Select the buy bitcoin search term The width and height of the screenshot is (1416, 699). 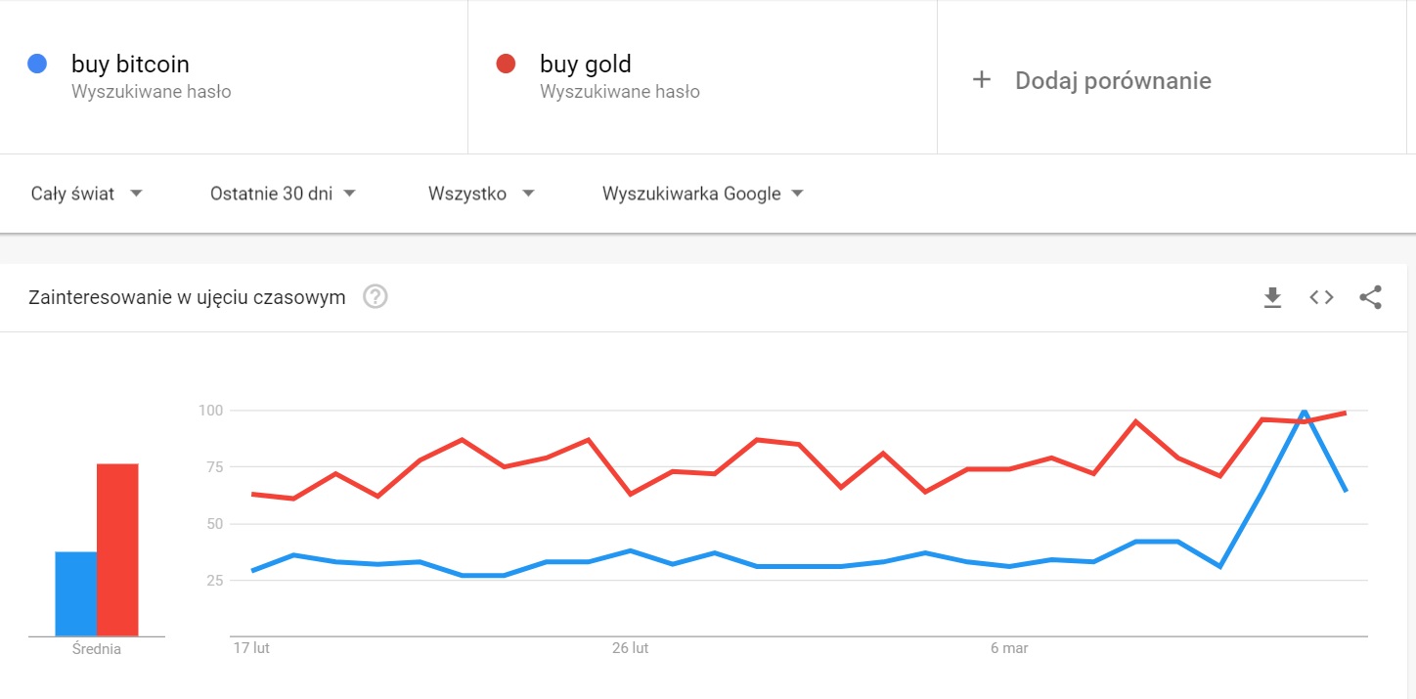(130, 65)
